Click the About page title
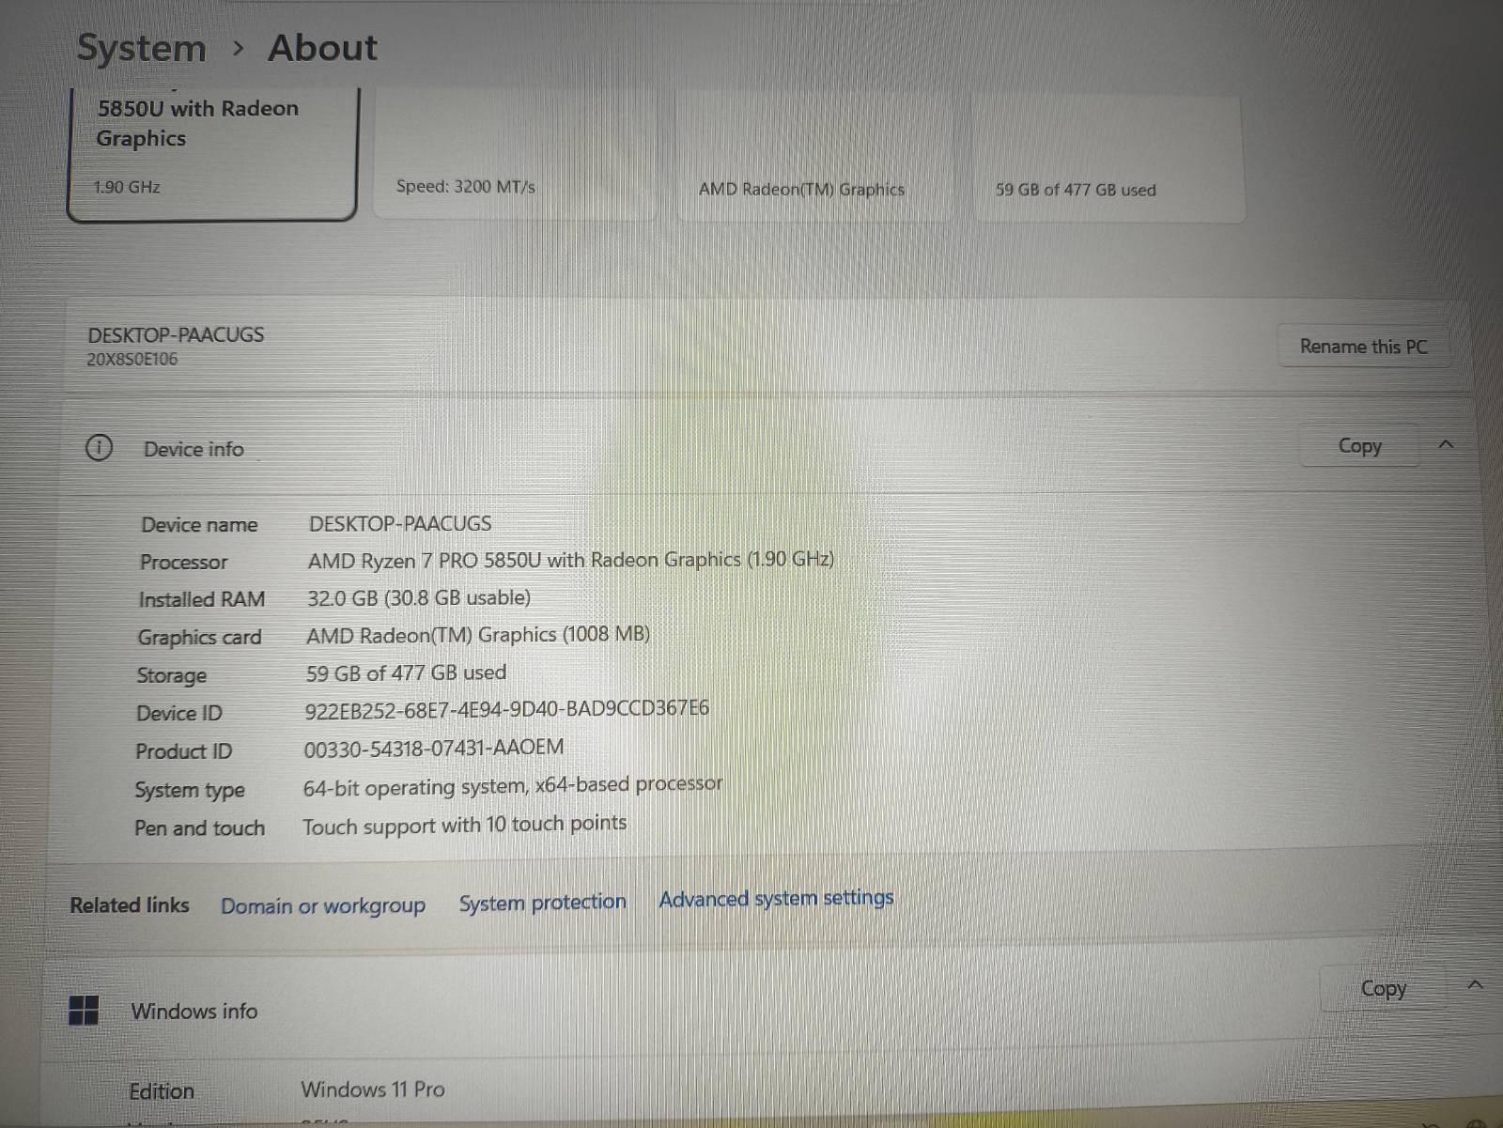 (322, 47)
